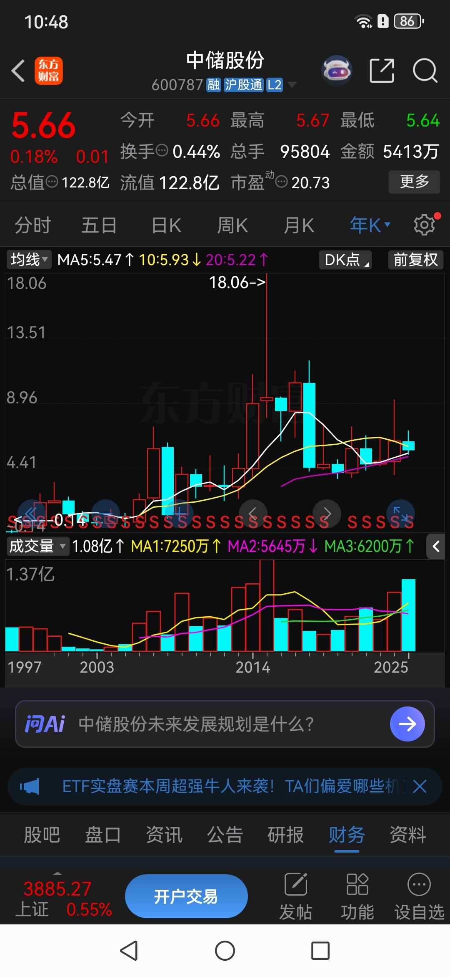Image resolution: width=450 pixels, height=977 pixels.
Task: Open the DK点 dropdown
Action: point(345,260)
